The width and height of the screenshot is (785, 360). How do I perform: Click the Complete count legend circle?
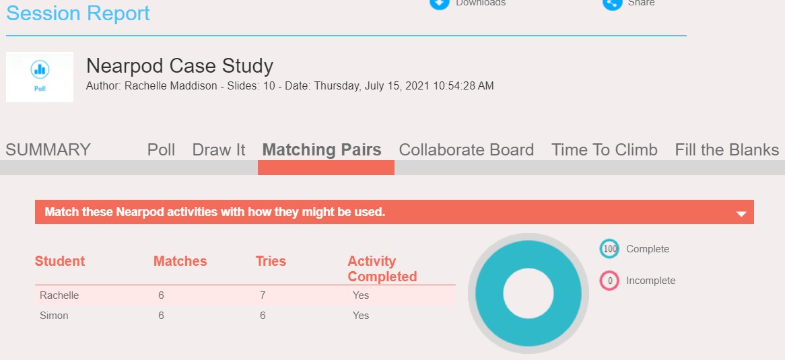pyautogui.click(x=610, y=249)
